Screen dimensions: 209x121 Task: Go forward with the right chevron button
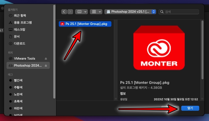click(70, 12)
